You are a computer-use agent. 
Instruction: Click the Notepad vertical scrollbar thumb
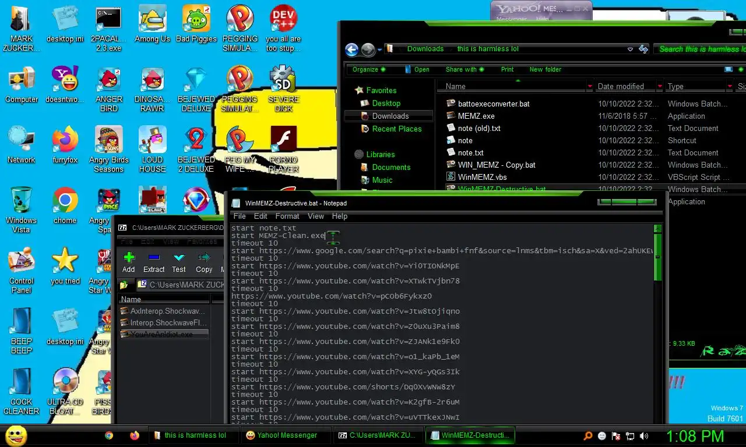(658, 257)
